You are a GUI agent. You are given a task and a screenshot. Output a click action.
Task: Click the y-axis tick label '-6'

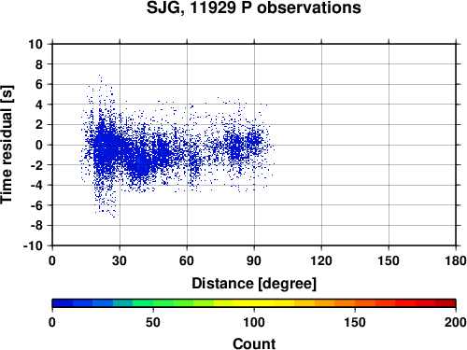tap(36, 205)
